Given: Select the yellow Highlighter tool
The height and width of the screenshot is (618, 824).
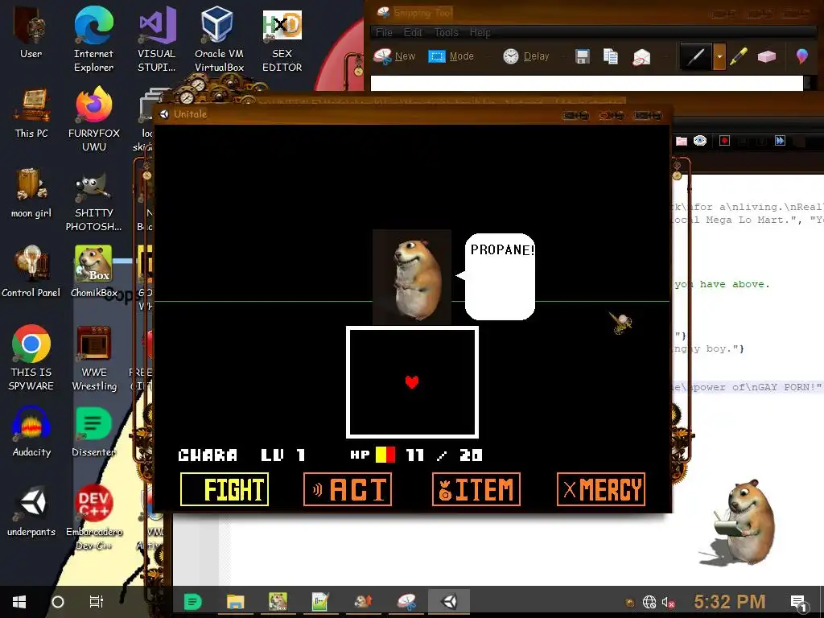Looking at the screenshot, I should click(738, 56).
